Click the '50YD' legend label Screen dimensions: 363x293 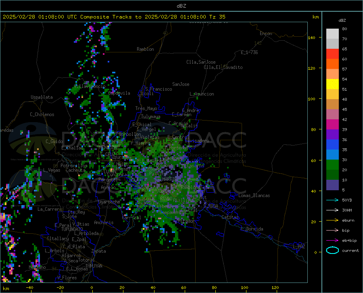pyautogui.click(x=347, y=200)
